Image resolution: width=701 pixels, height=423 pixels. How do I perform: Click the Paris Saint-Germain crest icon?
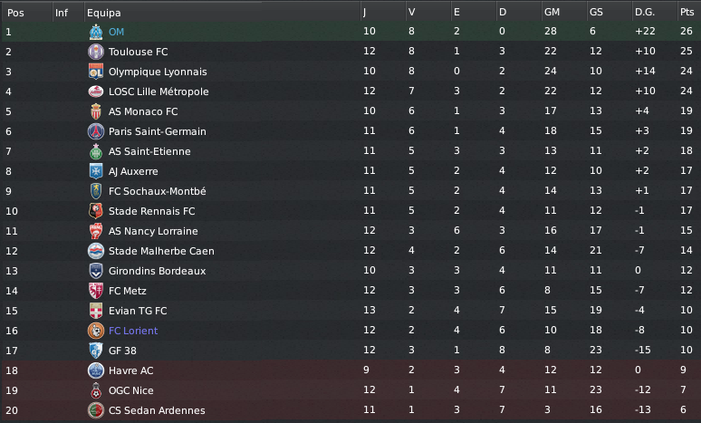[96, 131]
